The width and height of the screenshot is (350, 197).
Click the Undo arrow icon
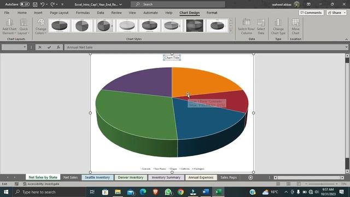tap(42, 4)
